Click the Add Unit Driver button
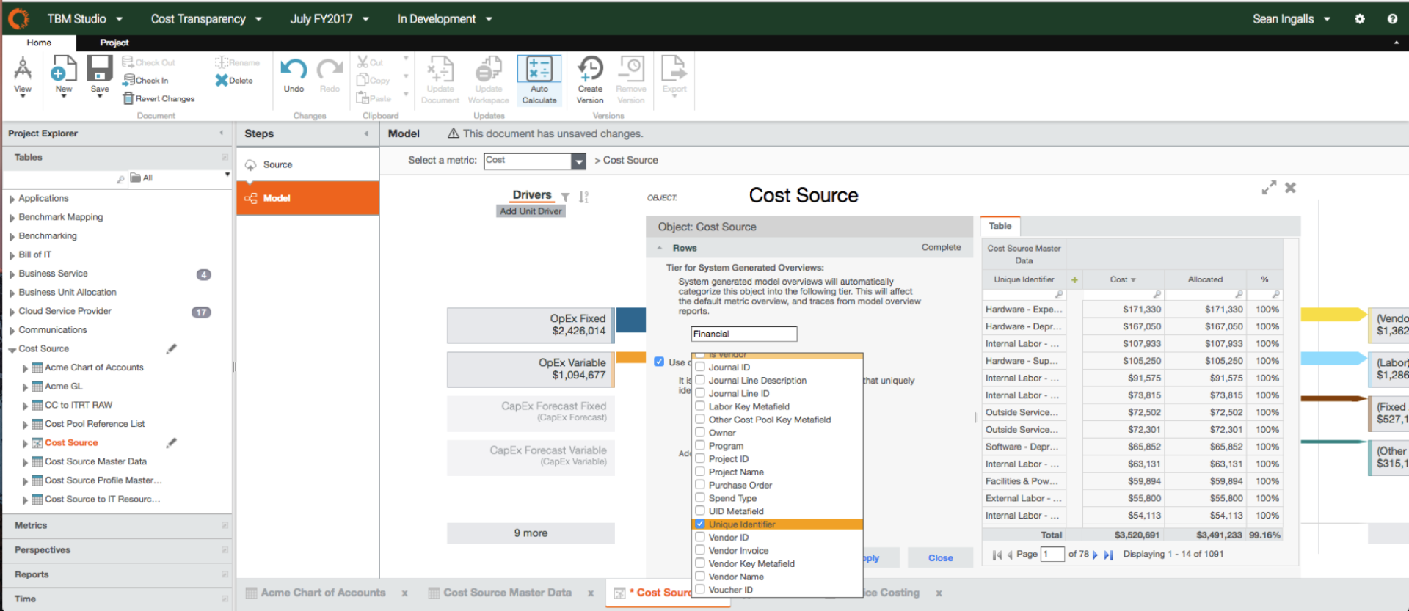Image resolution: width=1409 pixels, height=611 pixels. [x=531, y=211]
